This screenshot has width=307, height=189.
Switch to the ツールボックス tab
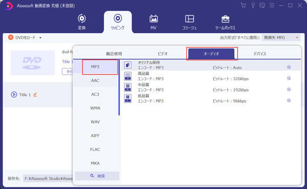point(225,22)
